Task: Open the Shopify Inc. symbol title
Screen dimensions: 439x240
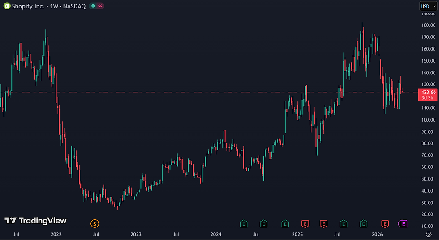Action: tap(49, 6)
